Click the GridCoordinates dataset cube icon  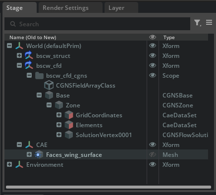pyautogui.click(x=69, y=115)
